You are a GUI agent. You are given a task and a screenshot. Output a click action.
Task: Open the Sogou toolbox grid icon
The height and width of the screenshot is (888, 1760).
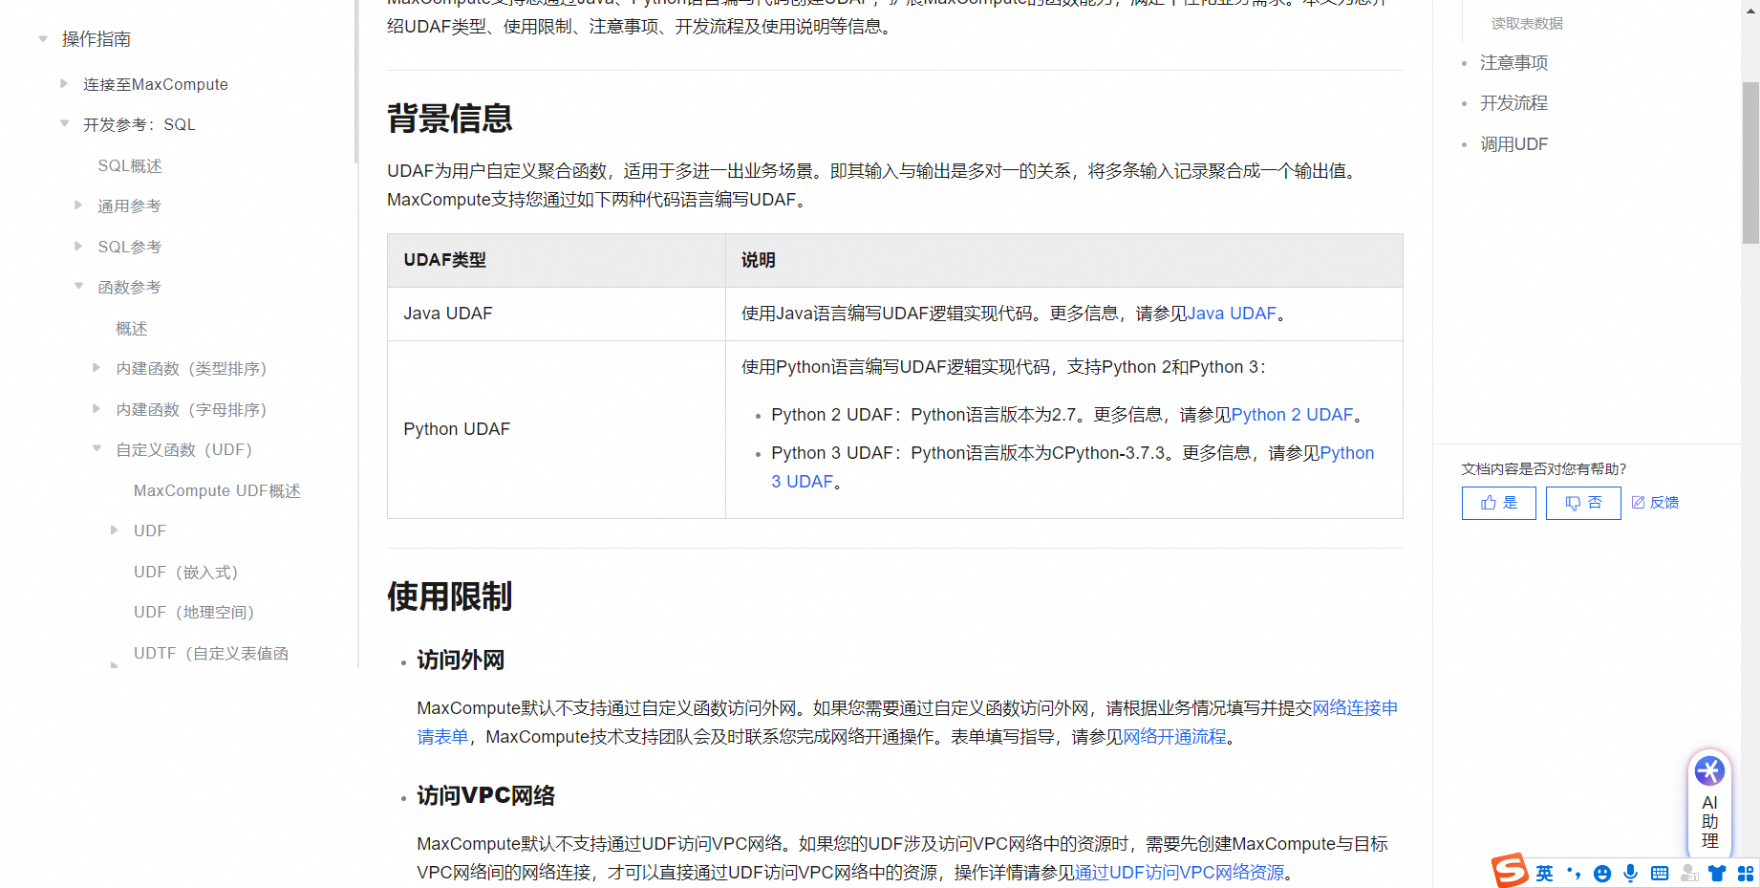click(1746, 873)
